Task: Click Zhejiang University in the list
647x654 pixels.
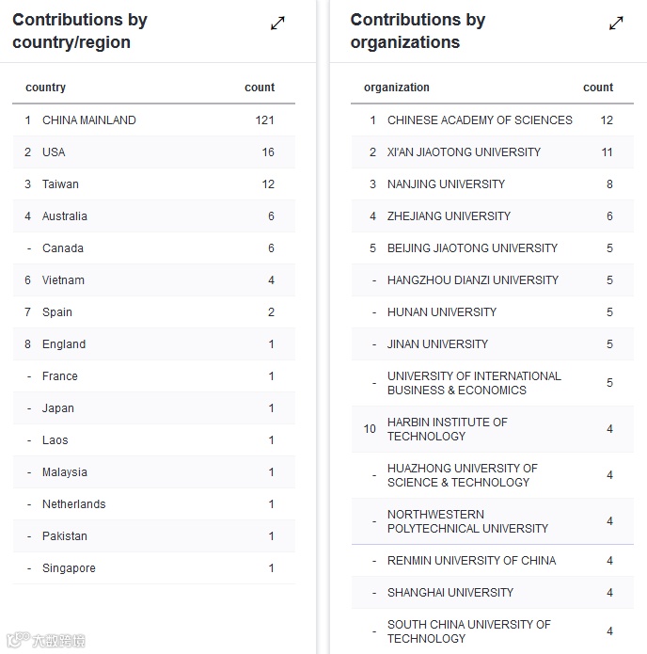Action: click(x=449, y=216)
